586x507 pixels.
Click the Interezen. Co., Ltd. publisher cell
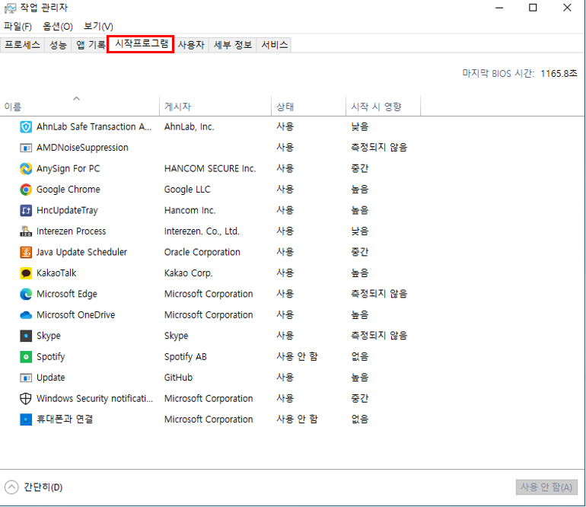tap(202, 231)
